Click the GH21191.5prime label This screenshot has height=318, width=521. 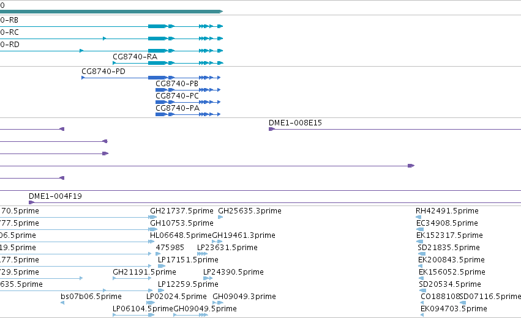144,272
